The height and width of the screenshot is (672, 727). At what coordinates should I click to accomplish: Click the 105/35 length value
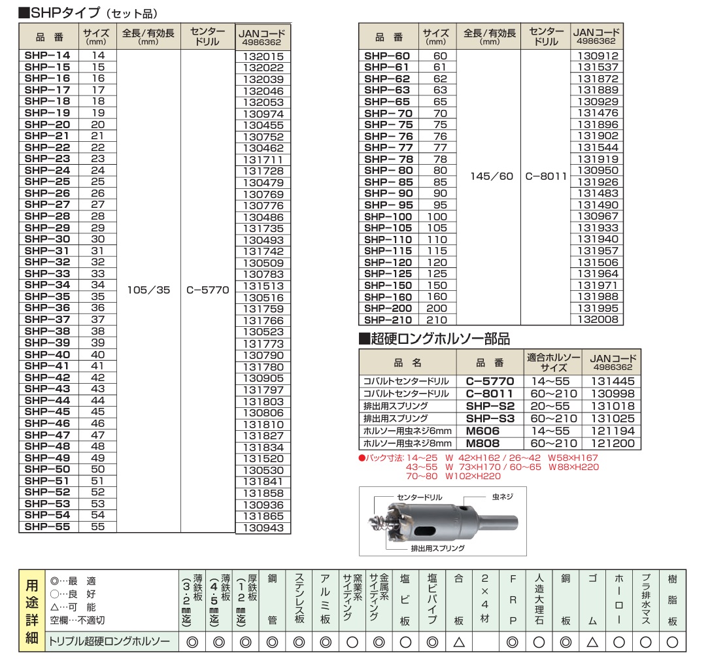click(x=149, y=290)
